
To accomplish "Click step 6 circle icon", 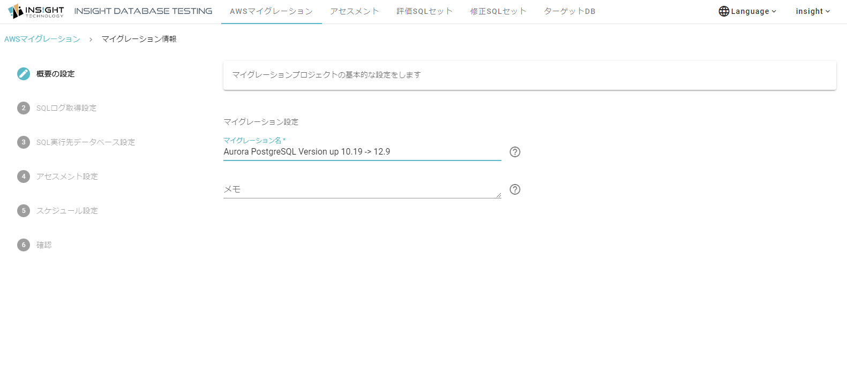I will point(24,245).
